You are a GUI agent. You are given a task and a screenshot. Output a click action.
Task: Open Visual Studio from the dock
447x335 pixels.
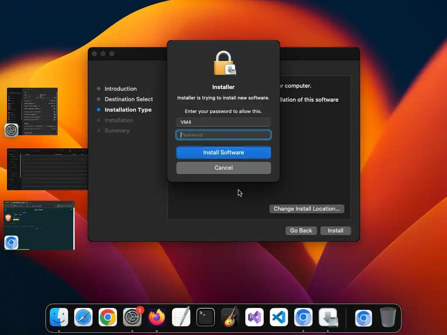click(254, 317)
